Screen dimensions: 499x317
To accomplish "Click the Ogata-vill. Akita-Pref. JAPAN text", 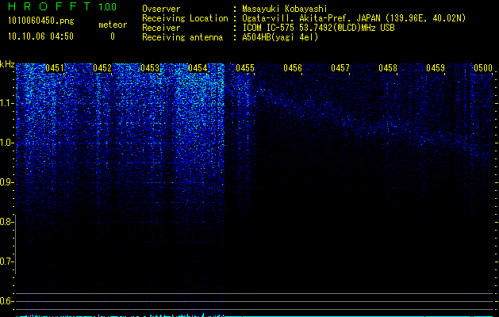I will [x=311, y=18].
